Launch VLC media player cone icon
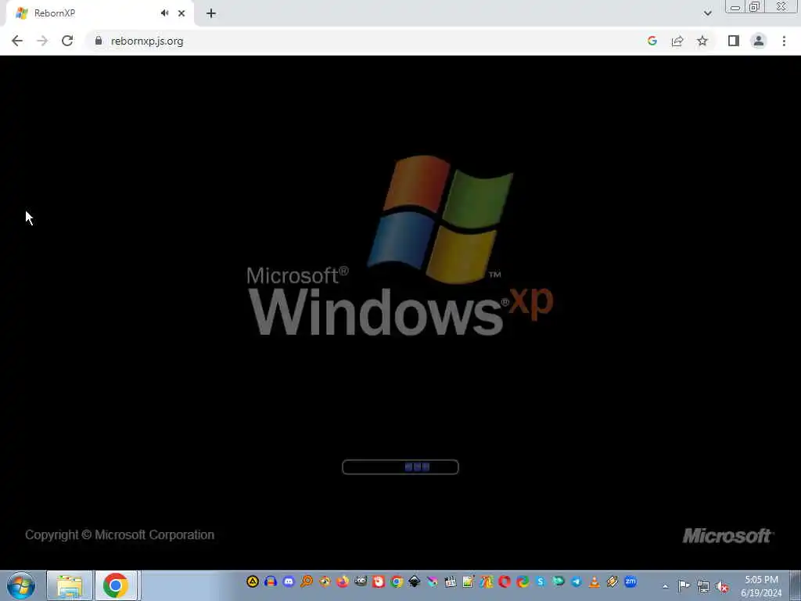The width and height of the screenshot is (801, 601). click(x=594, y=581)
